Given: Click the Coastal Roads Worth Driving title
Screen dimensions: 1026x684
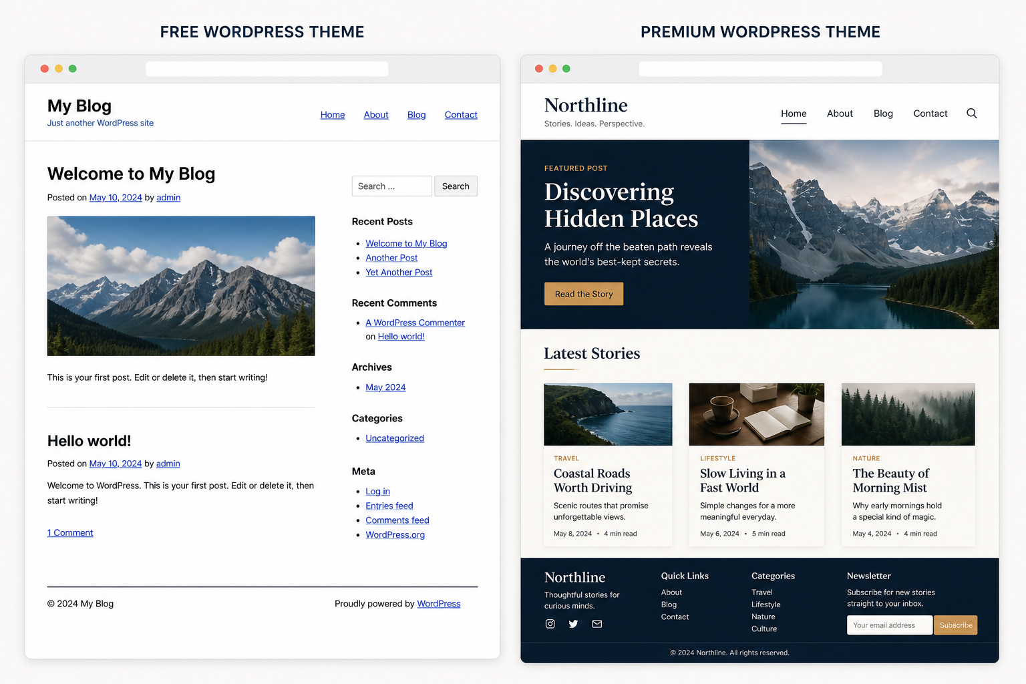Looking at the screenshot, I should 593,481.
